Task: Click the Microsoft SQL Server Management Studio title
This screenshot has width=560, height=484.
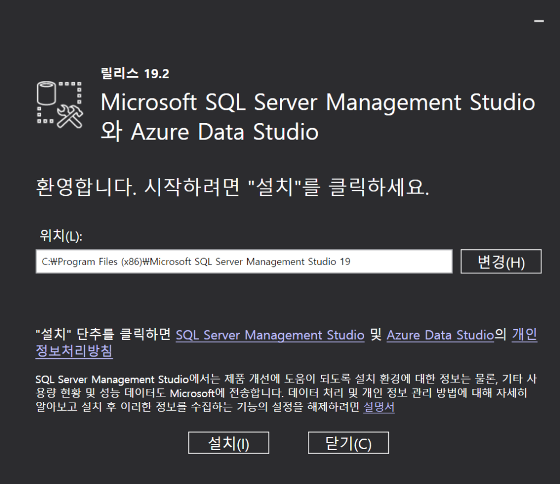Action: pyautogui.click(x=318, y=117)
